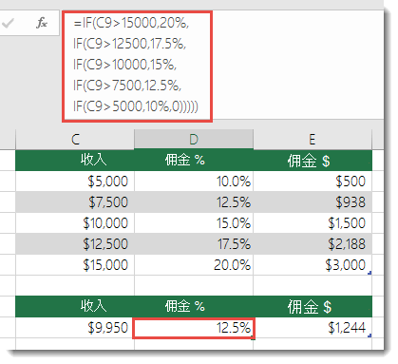Select column C header
Viewport: 398px width, 364px height.
click(75, 140)
